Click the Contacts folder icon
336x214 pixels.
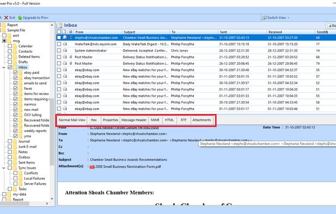point(15,52)
